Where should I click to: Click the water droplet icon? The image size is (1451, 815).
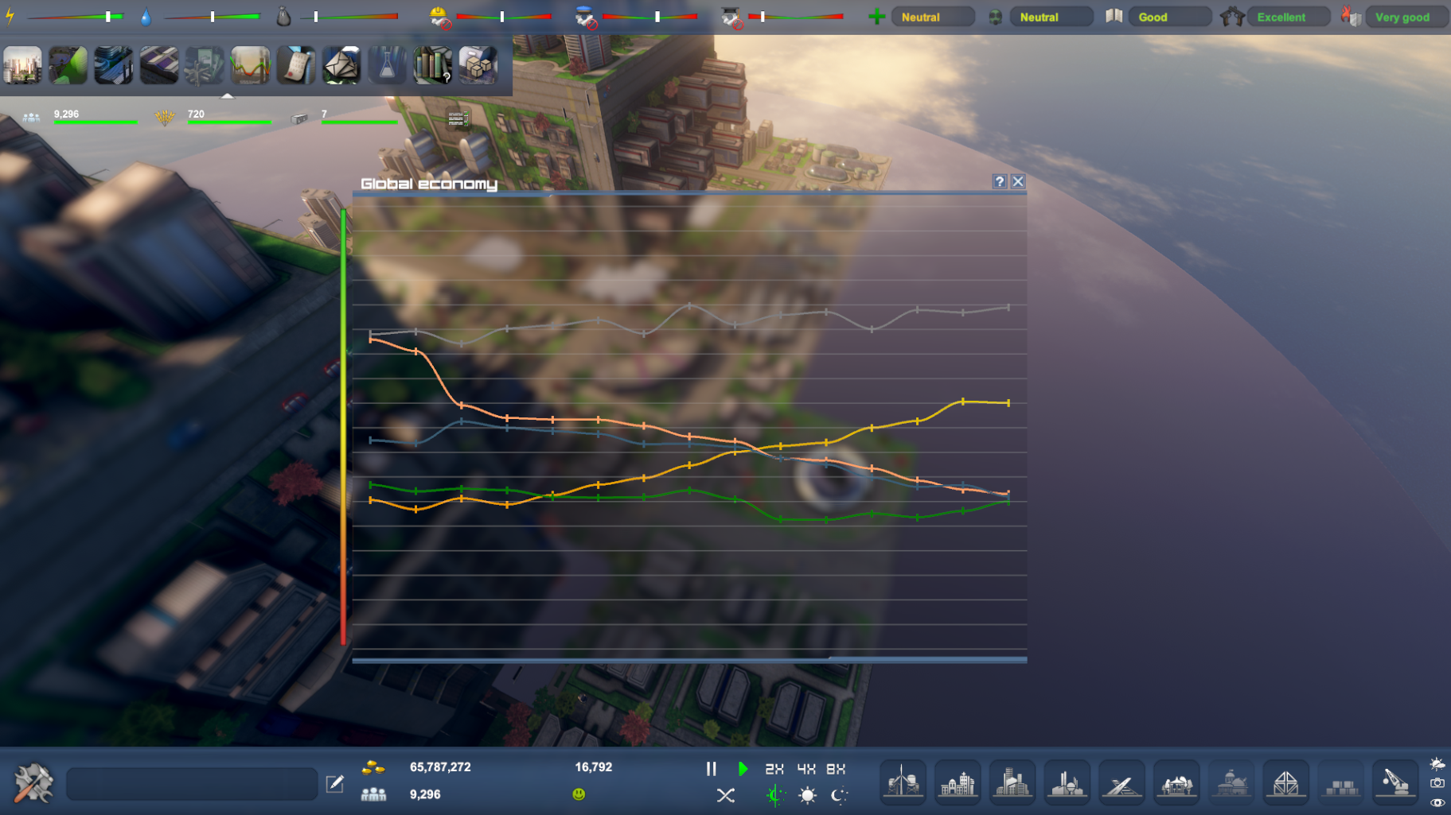click(x=146, y=17)
